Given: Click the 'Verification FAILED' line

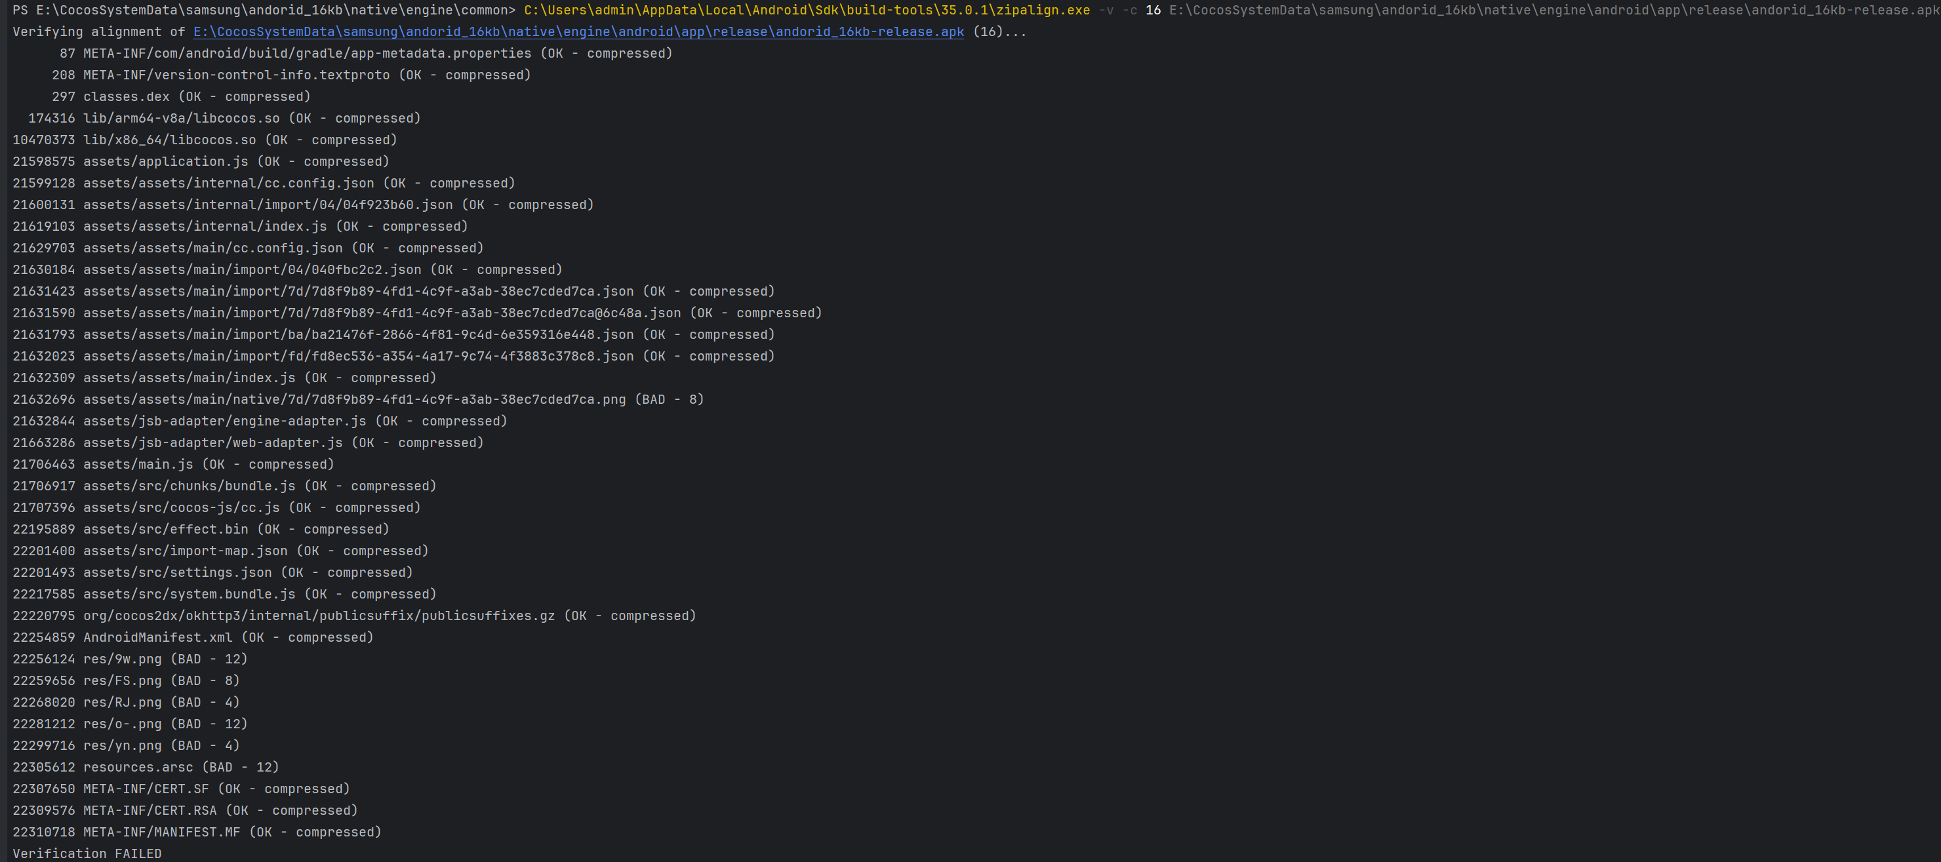Looking at the screenshot, I should pyautogui.click(x=87, y=853).
